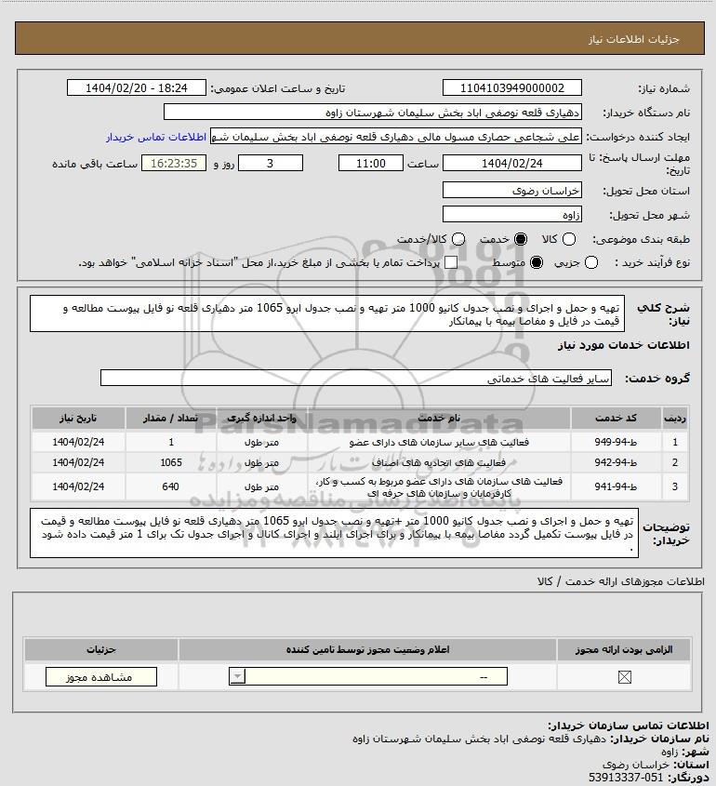Click the need date in row 2
The width and height of the screenshot is (716, 786).
[x=78, y=462]
